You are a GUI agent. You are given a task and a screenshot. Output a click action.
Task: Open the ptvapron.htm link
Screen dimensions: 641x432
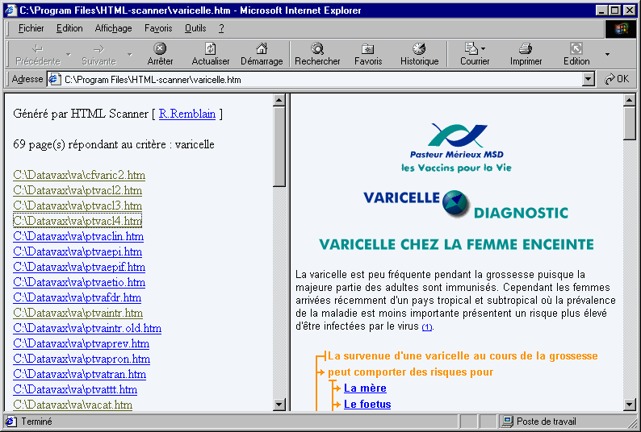tap(82, 359)
